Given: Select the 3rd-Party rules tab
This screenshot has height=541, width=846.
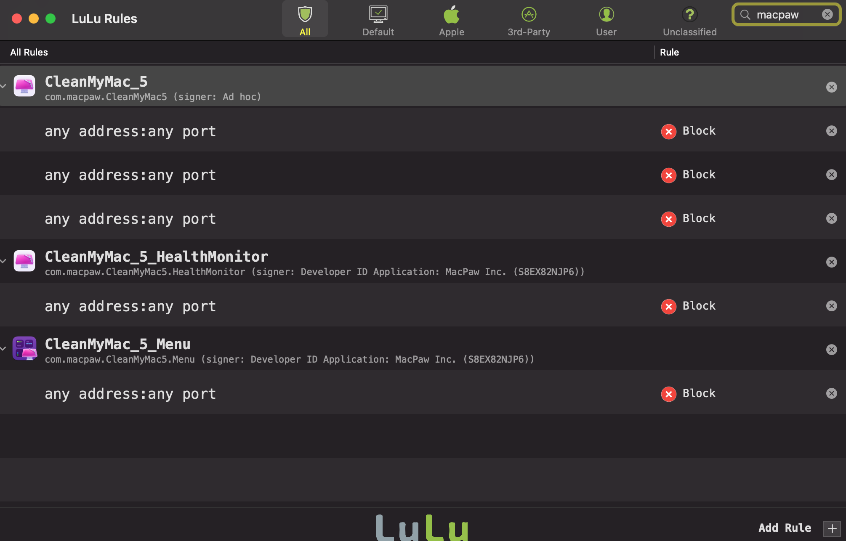Looking at the screenshot, I should coord(529,20).
